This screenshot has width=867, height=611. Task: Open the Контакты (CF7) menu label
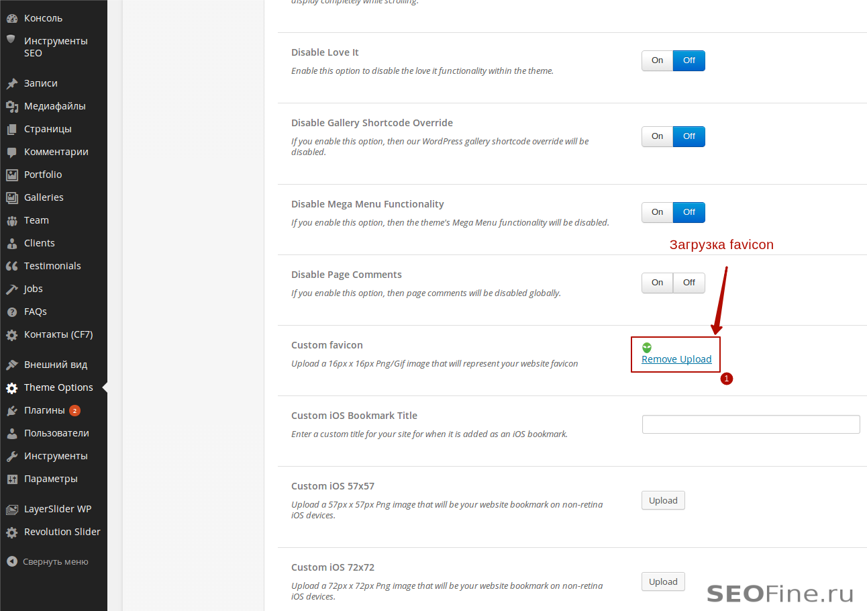58,334
